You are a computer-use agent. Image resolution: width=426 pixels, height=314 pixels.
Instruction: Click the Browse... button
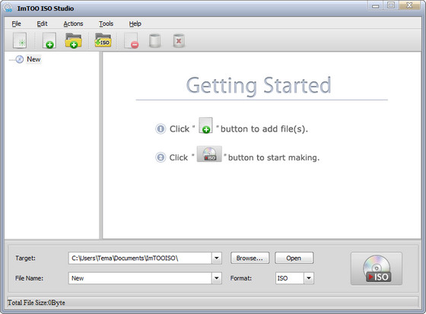[250, 258]
